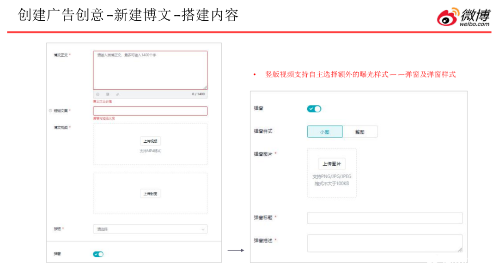
Task: Click the resize handle of the 弹窗描述 textarea
Action: 460,249
